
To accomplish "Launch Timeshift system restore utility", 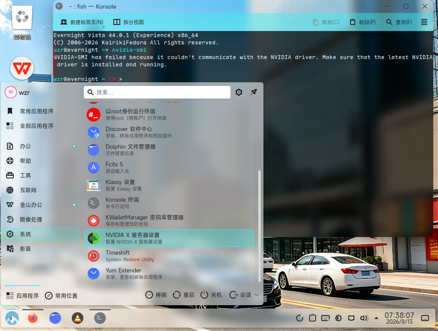I will 169,256.
